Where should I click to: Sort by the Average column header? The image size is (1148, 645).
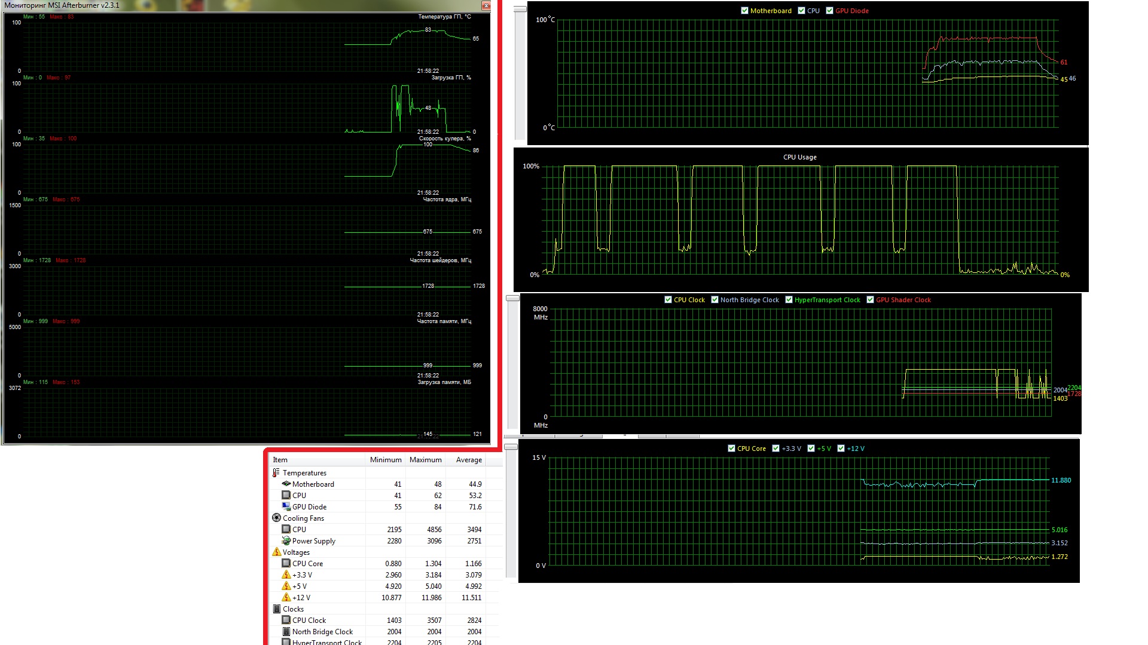pyautogui.click(x=468, y=460)
